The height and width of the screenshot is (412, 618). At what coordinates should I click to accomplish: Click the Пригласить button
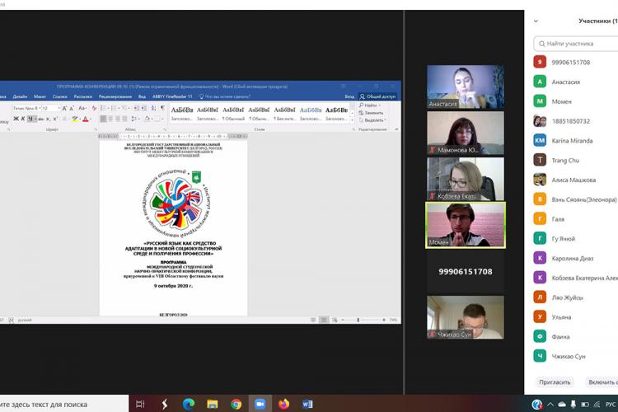coord(555,382)
